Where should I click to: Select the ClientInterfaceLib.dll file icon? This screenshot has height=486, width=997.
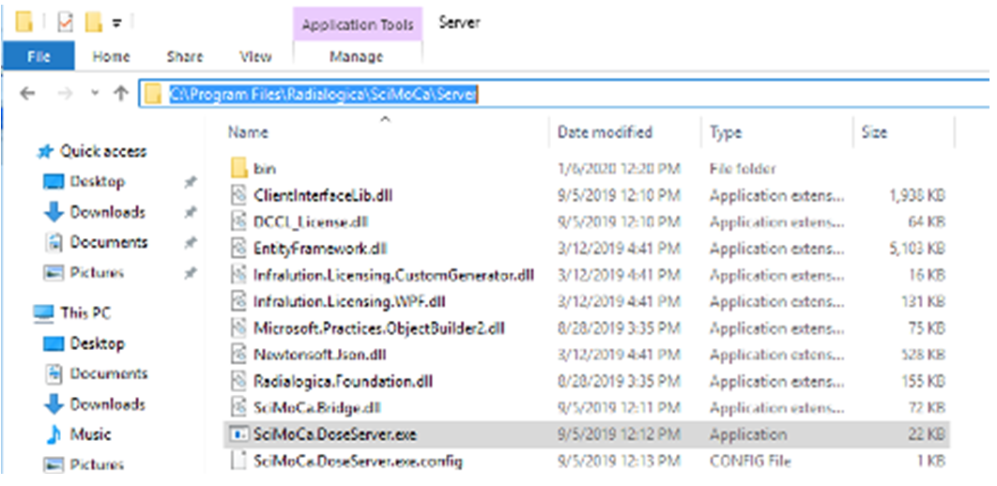(239, 196)
